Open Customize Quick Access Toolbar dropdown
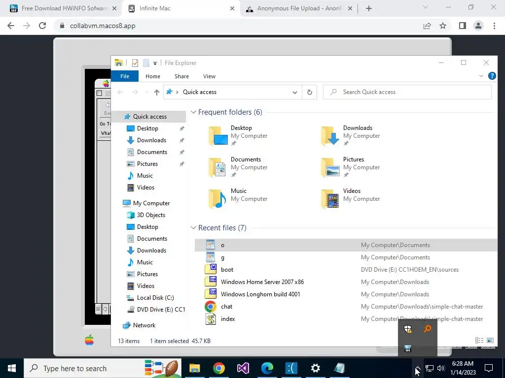This screenshot has height=378, width=505. (155, 63)
